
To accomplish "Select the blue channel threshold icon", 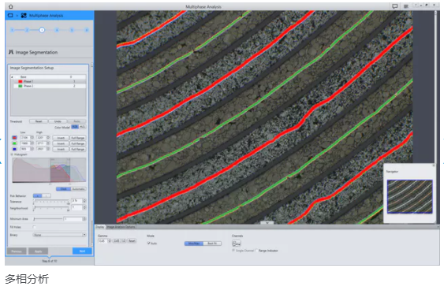I will (x=14, y=149).
